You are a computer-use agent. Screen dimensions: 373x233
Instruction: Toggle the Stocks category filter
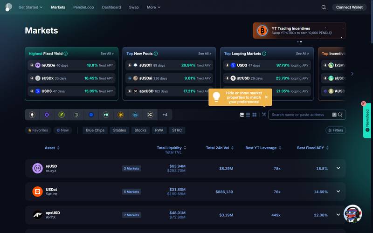point(140,130)
